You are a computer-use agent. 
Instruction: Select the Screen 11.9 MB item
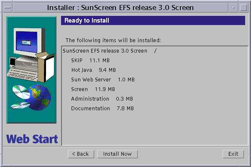[93, 89]
